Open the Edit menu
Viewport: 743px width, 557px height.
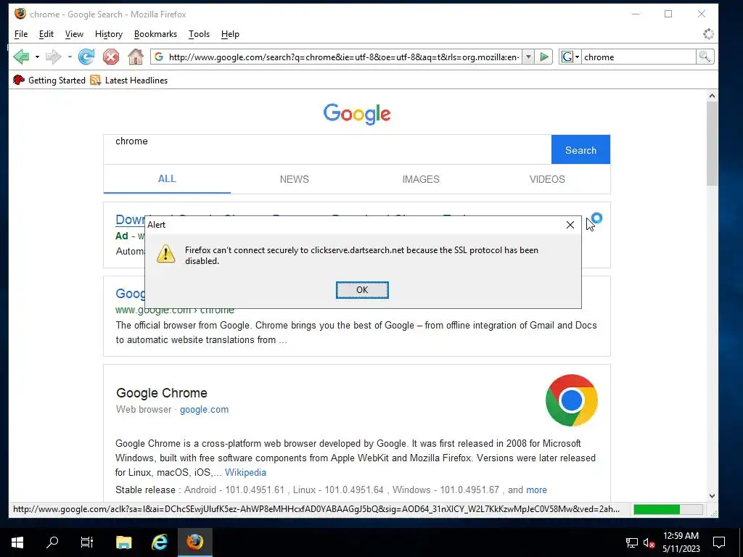[46, 34]
